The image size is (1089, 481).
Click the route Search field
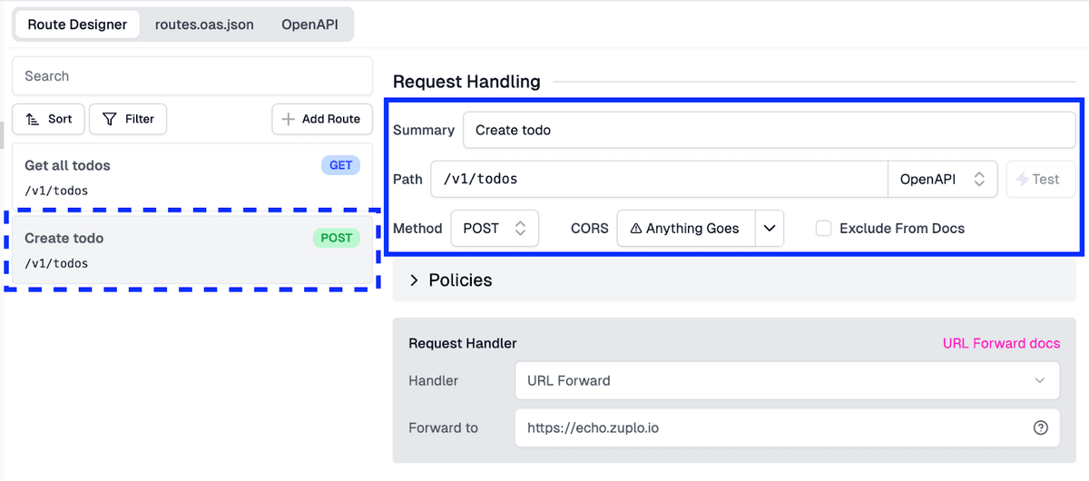point(191,76)
